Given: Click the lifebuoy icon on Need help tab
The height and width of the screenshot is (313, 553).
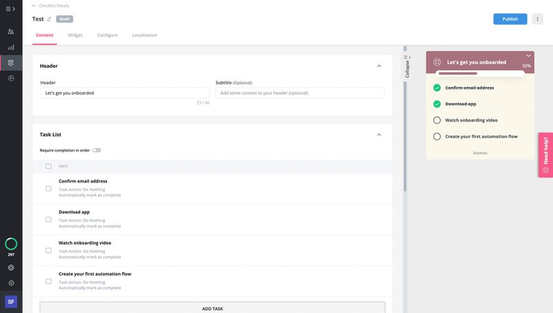Looking at the screenshot, I should [x=545, y=170].
